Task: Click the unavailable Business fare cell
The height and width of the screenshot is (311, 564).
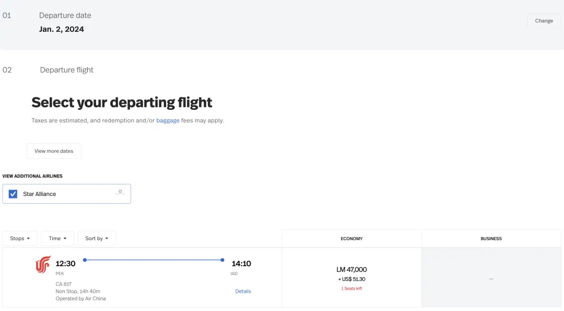Action: (x=491, y=278)
